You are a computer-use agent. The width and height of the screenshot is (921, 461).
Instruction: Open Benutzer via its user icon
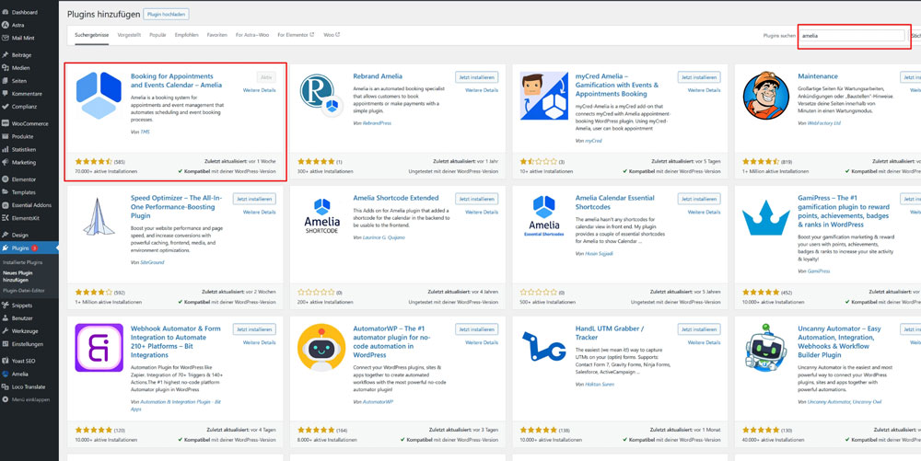coord(6,317)
